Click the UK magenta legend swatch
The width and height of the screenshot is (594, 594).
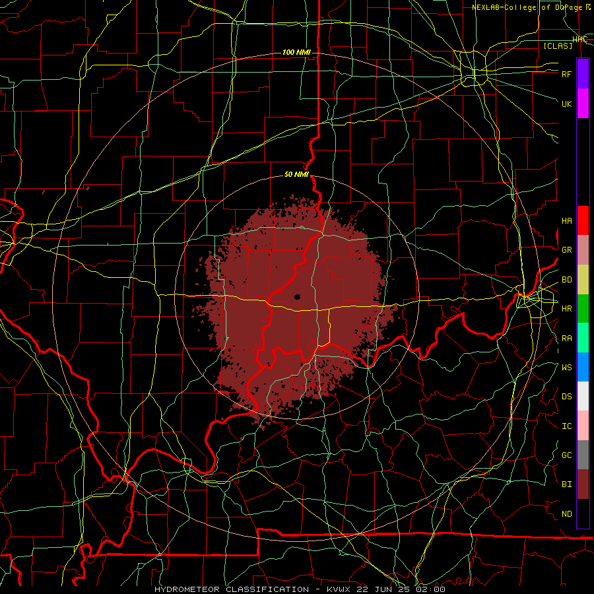pos(583,104)
